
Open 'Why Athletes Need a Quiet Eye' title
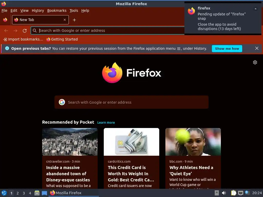click(191, 171)
